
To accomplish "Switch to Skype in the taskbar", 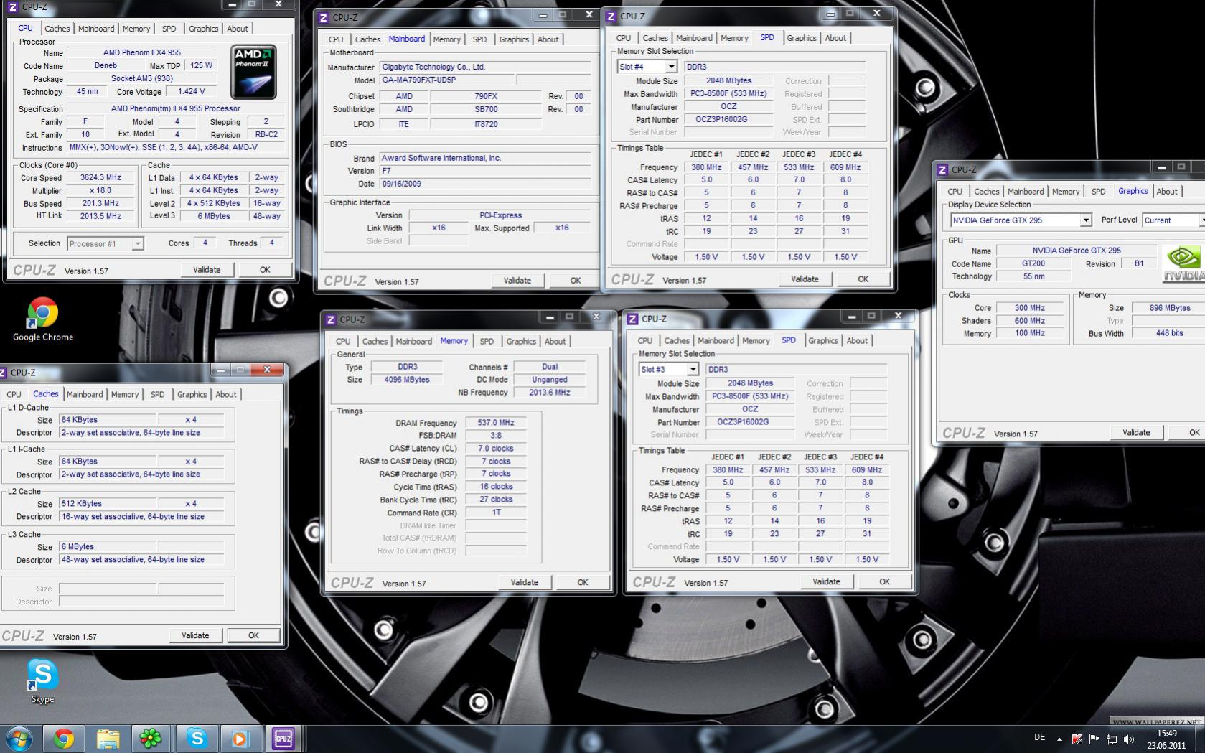I will coord(196,739).
